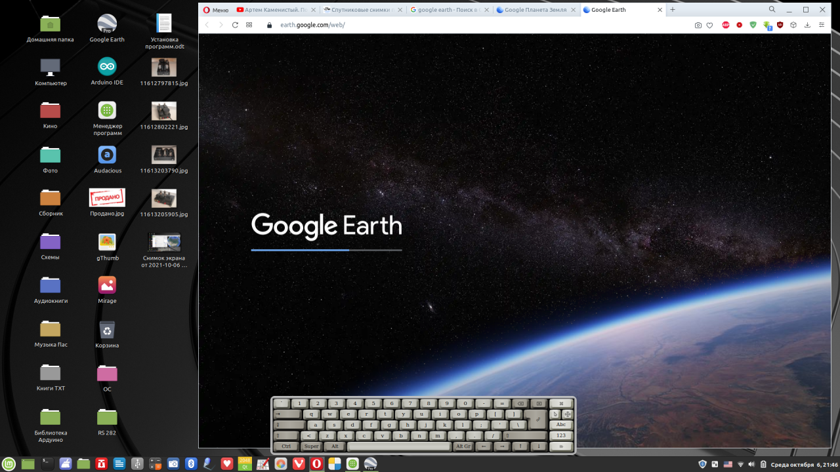Switch on-screen keyboard to 123 layout
This screenshot has width=840, height=472.
(561, 435)
